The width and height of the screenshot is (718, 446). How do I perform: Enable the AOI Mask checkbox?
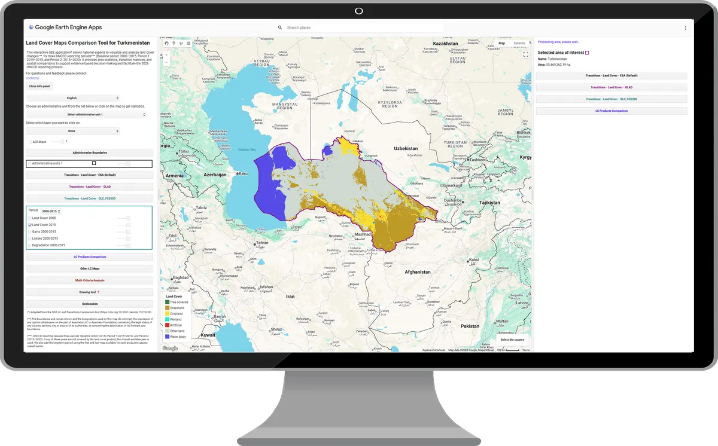tap(31, 142)
